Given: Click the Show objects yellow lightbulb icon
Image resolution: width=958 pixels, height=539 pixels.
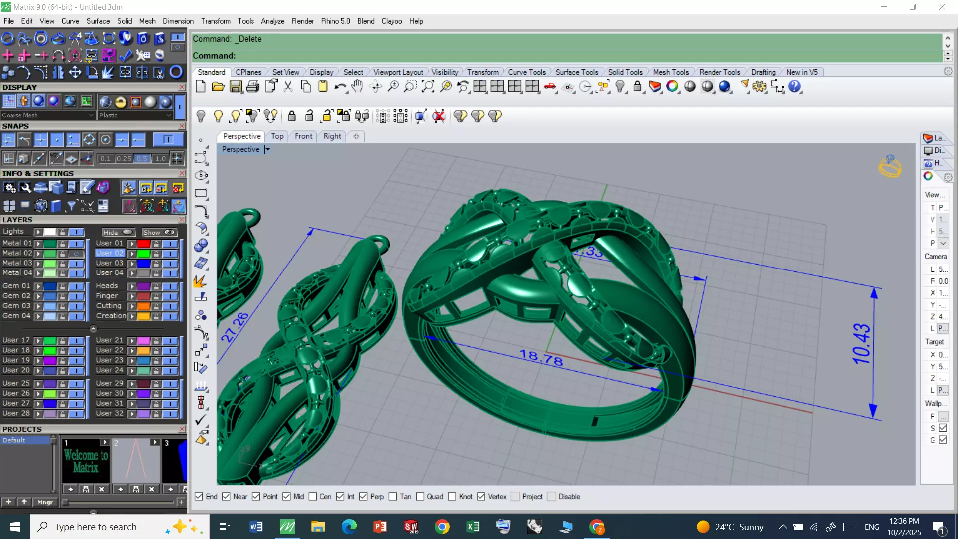Looking at the screenshot, I should pos(218,116).
